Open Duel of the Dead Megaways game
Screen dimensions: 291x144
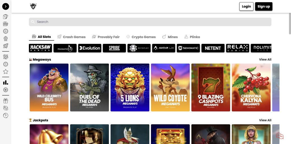coord(90,87)
